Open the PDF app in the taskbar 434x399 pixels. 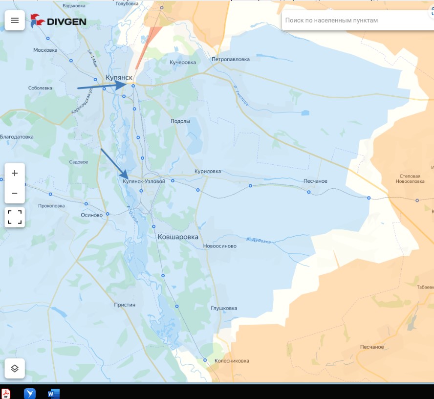tap(6, 394)
